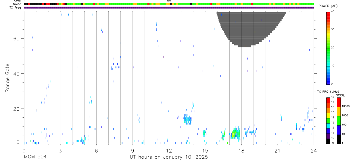Click the 3 tick label on UT hours axis
The height and width of the screenshot is (163, 353).
click(x=60, y=150)
